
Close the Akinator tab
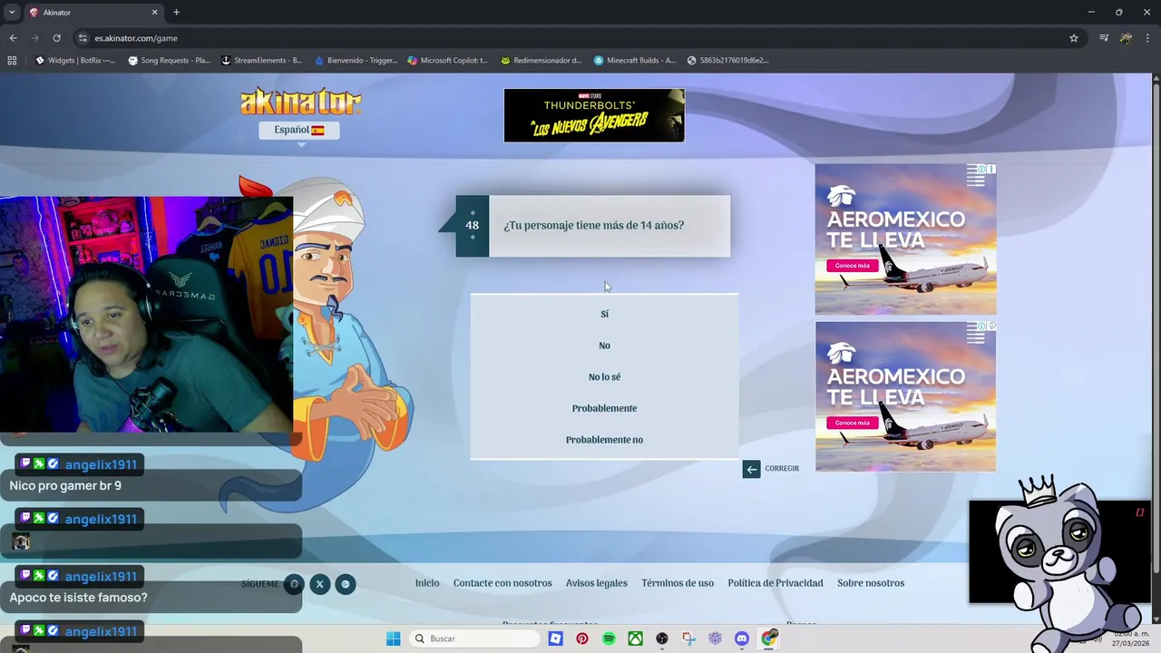pos(154,13)
